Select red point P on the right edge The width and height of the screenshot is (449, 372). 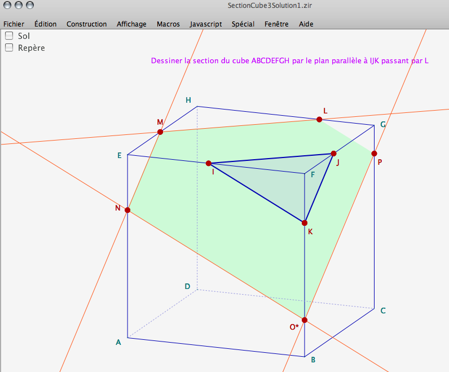[x=374, y=154]
